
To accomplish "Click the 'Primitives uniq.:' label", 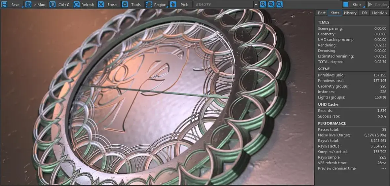I will pos(331,75).
